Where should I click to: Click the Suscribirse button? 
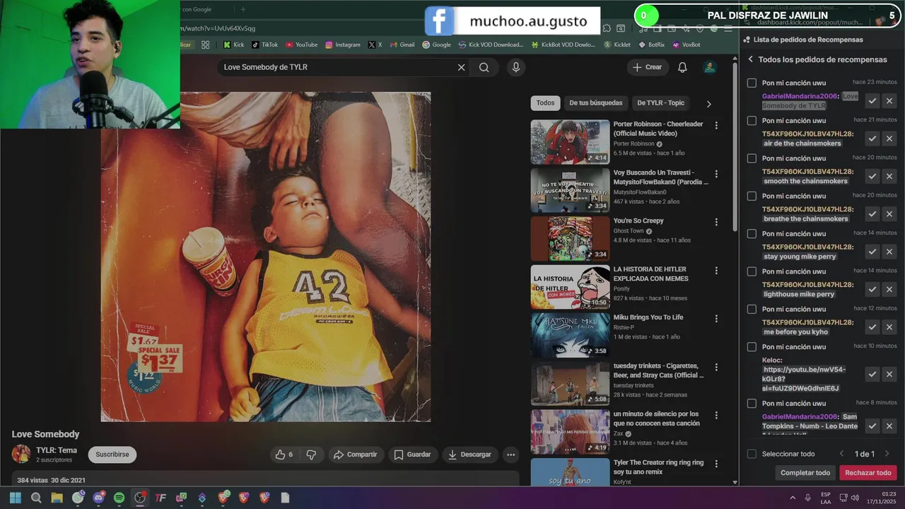coord(112,455)
